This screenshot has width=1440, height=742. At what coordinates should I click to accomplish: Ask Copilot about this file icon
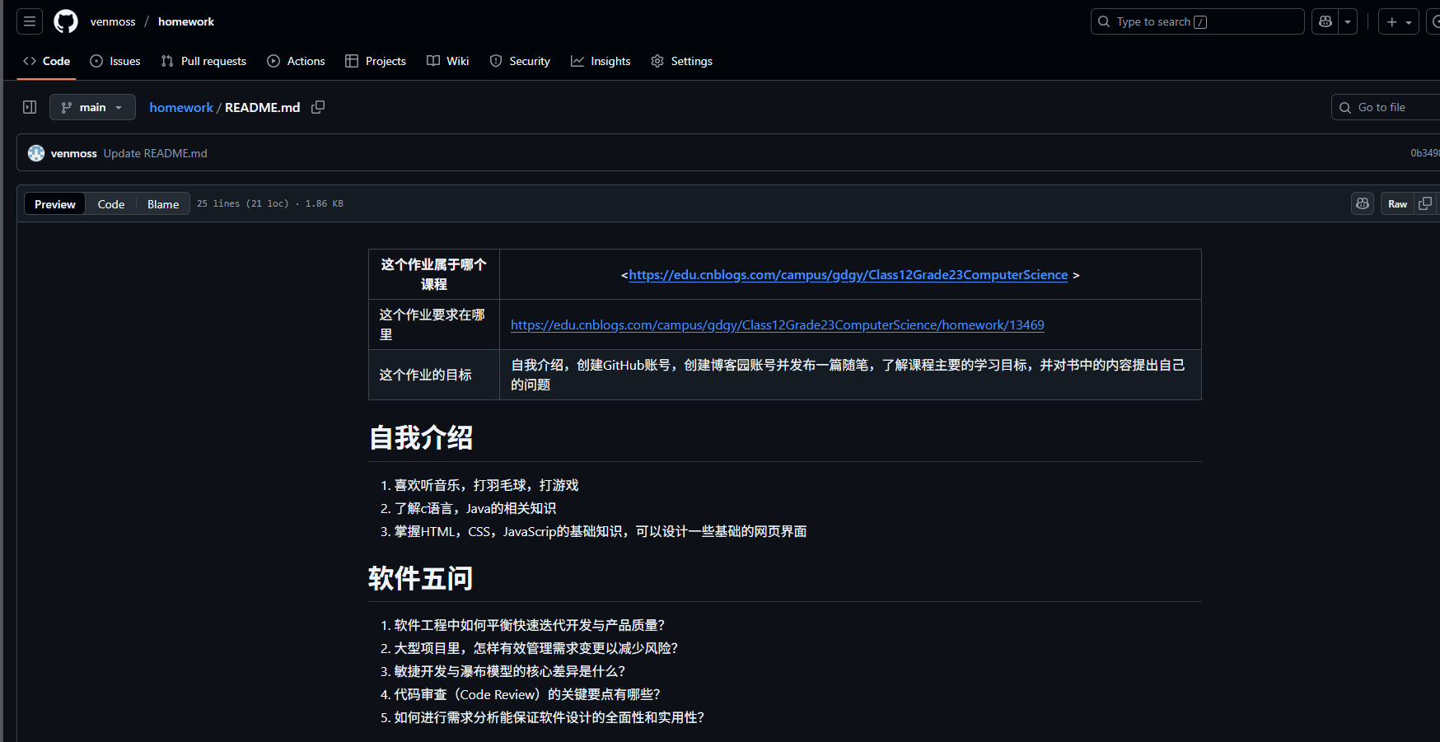[x=1363, y=203]
